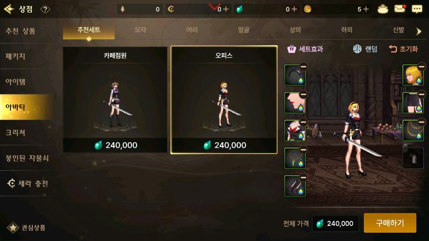Remove the hairband item from preview
429x241 pixels.
point(303,67)
